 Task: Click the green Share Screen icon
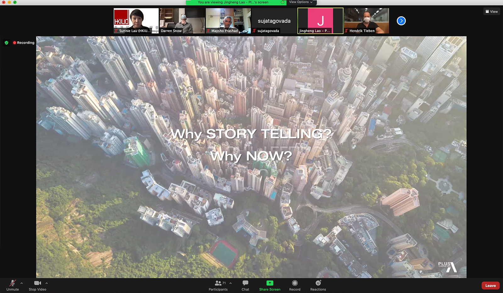point(270,283)
